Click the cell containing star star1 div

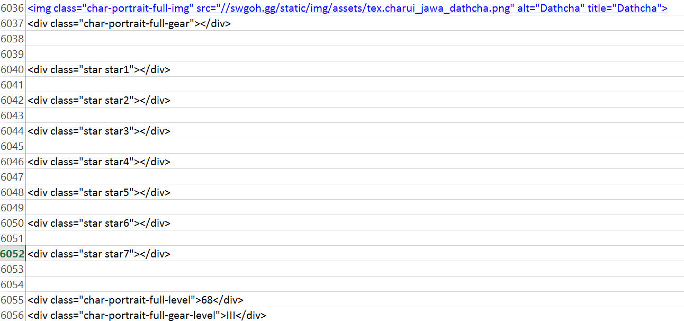(99, 70)
